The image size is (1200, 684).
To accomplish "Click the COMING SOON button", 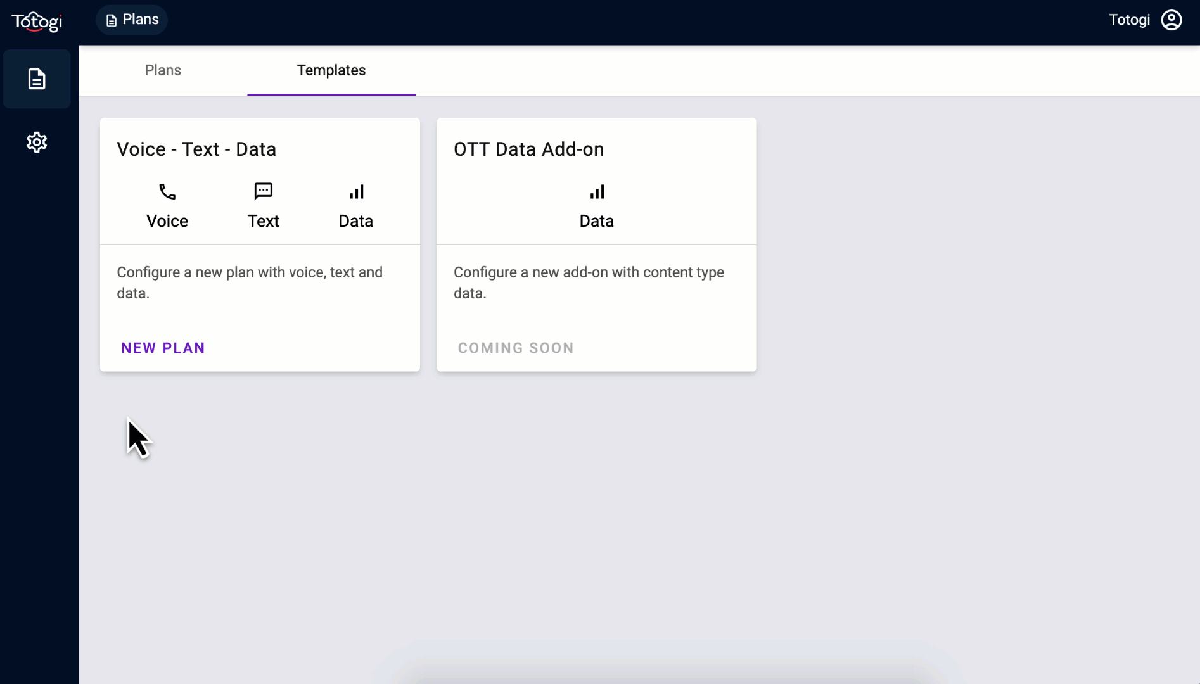I will click(x=516, y=348).
